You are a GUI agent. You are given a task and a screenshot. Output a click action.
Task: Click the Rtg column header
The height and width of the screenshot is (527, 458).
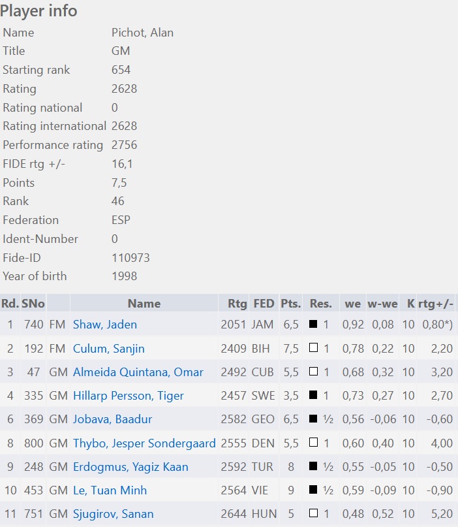[x=237, y=304]
